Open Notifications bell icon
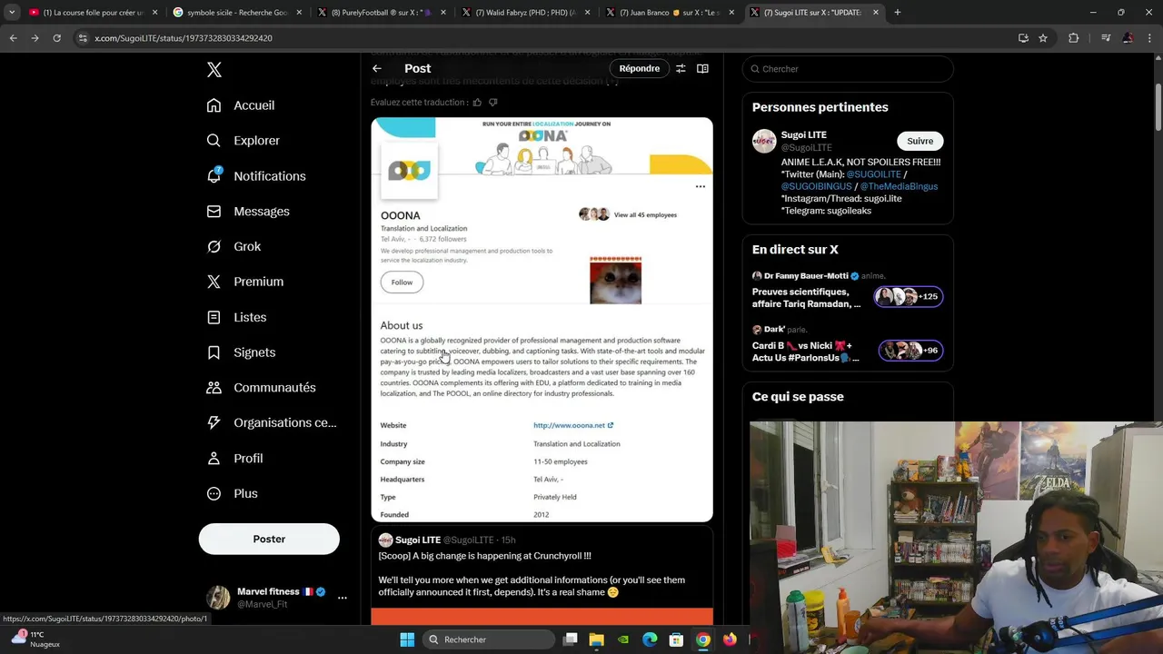The image size is (1163, 654). pos(214,175)
